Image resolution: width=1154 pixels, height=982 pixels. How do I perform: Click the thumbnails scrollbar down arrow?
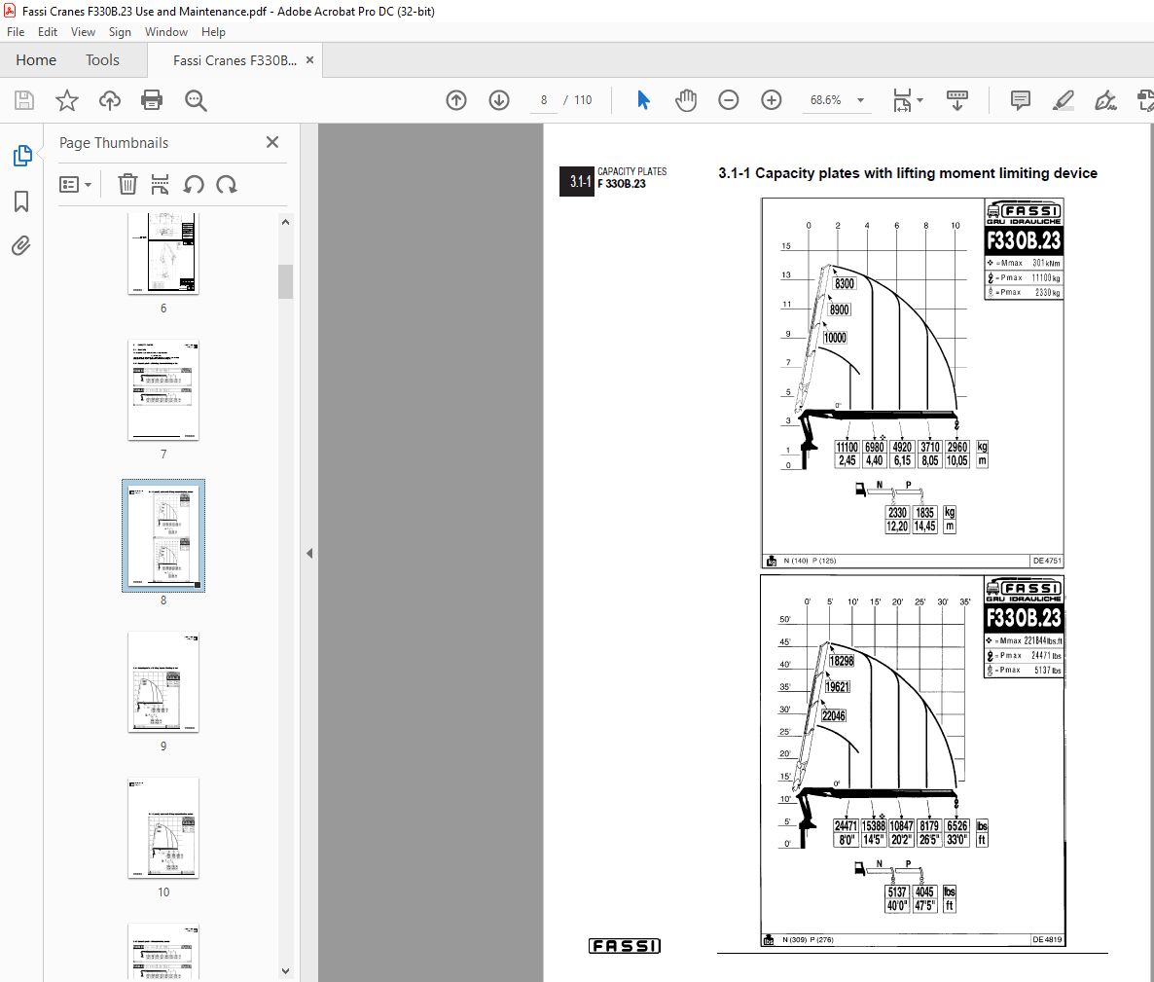click(x=285, y=971)
